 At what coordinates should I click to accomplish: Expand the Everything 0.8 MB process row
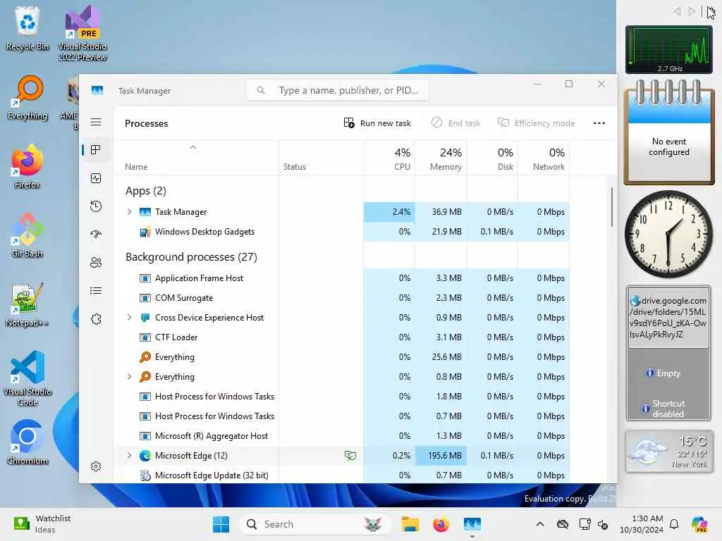(x=130, y=377)
